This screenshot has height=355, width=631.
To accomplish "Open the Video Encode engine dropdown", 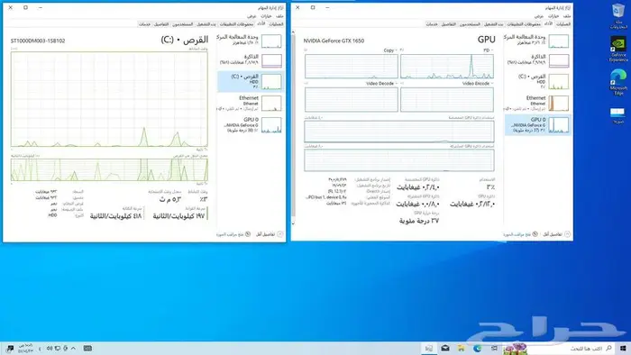I will coord(477,83).
